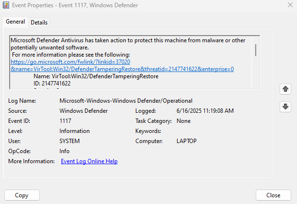The image size is (297, 204).
Task: Click the Event ID value 1117
Action: 65,121
